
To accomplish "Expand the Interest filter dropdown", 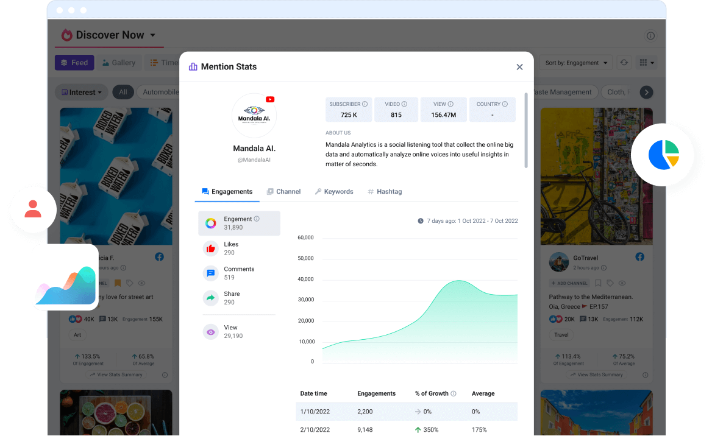I will tap(82, 93).
